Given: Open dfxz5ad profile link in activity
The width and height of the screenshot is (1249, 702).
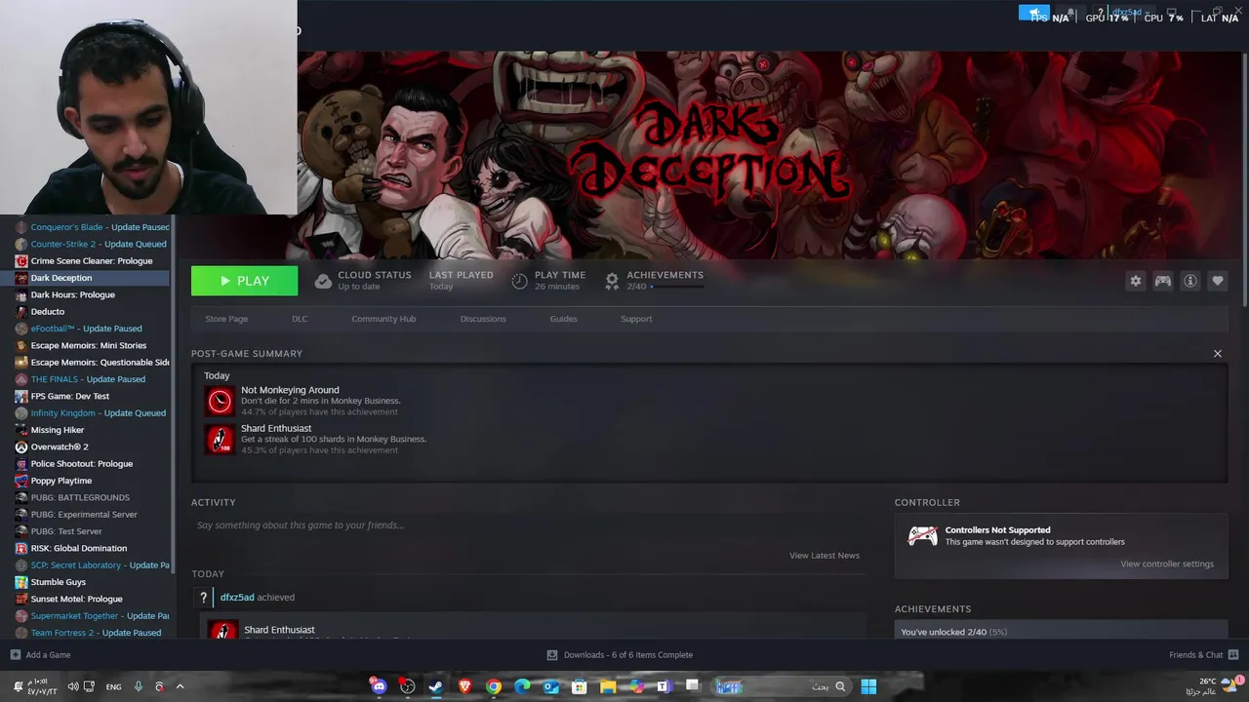Looking at the screenshot, I should pos(237,598).
